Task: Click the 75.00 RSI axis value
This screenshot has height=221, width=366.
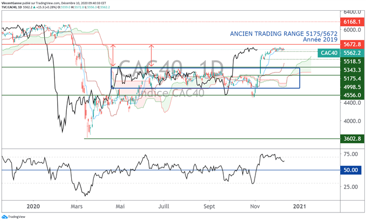Action: coord(350,154)
